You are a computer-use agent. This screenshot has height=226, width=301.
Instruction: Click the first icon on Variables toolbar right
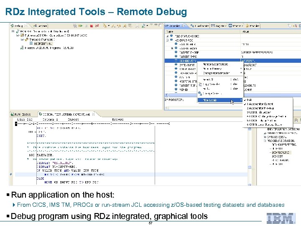click(289, 26)
